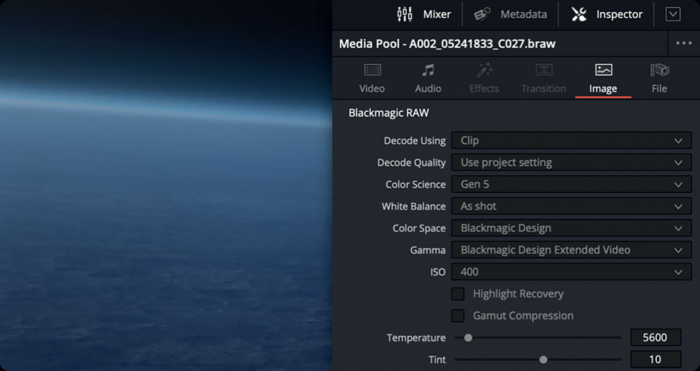Enable the Gamut Compression checkbox
The height and width of the screenshot is (371, 700).
click(458, 316)
